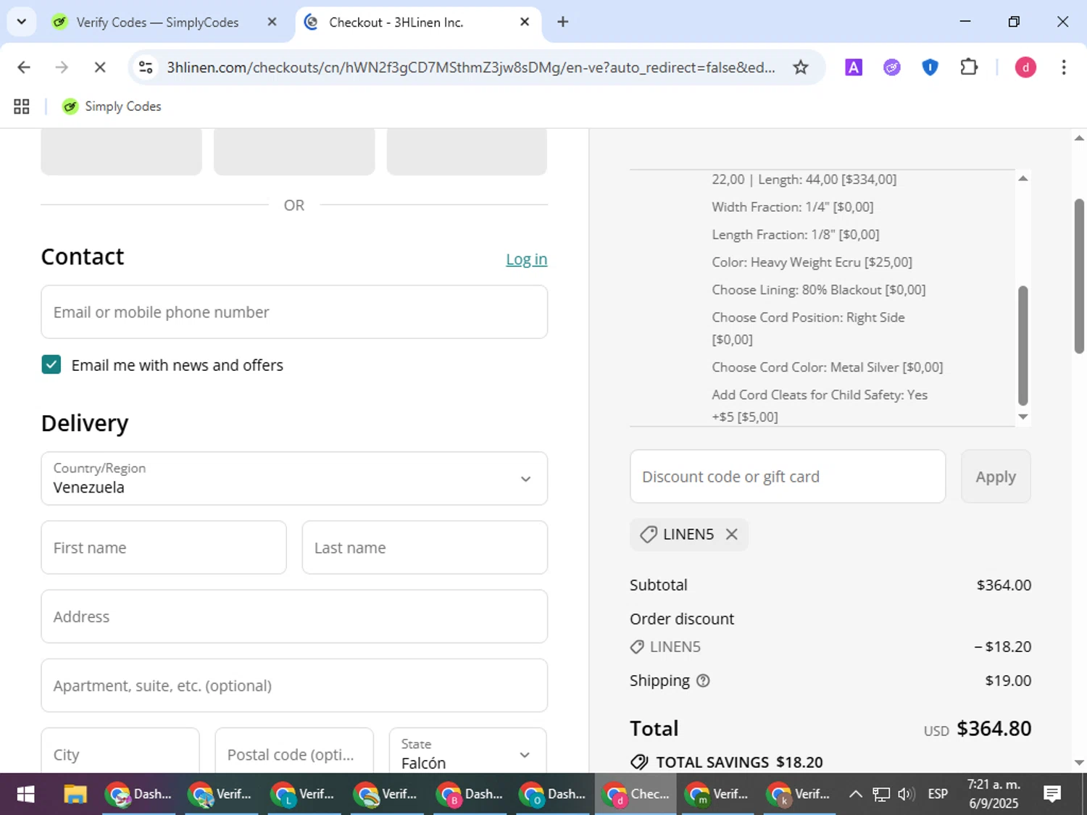Image resolution: width=1087 pixels, height=815 pixels.
Task: Open the Chrome profile avatar 'd'
Action: click(x=1025, y=67)
